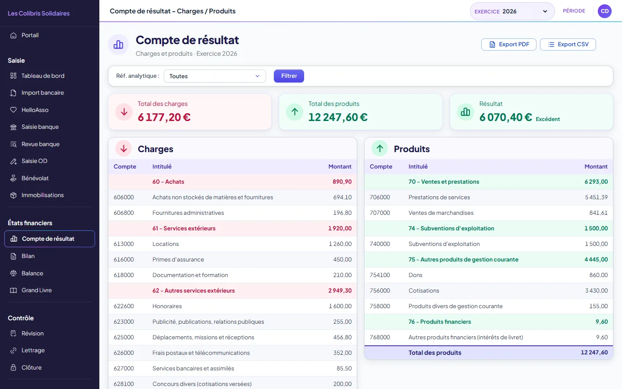This screenshot has height=389, width=622.
Task: Select the 606000 Achats non stockés row
Action: click(x=232, y=198)
